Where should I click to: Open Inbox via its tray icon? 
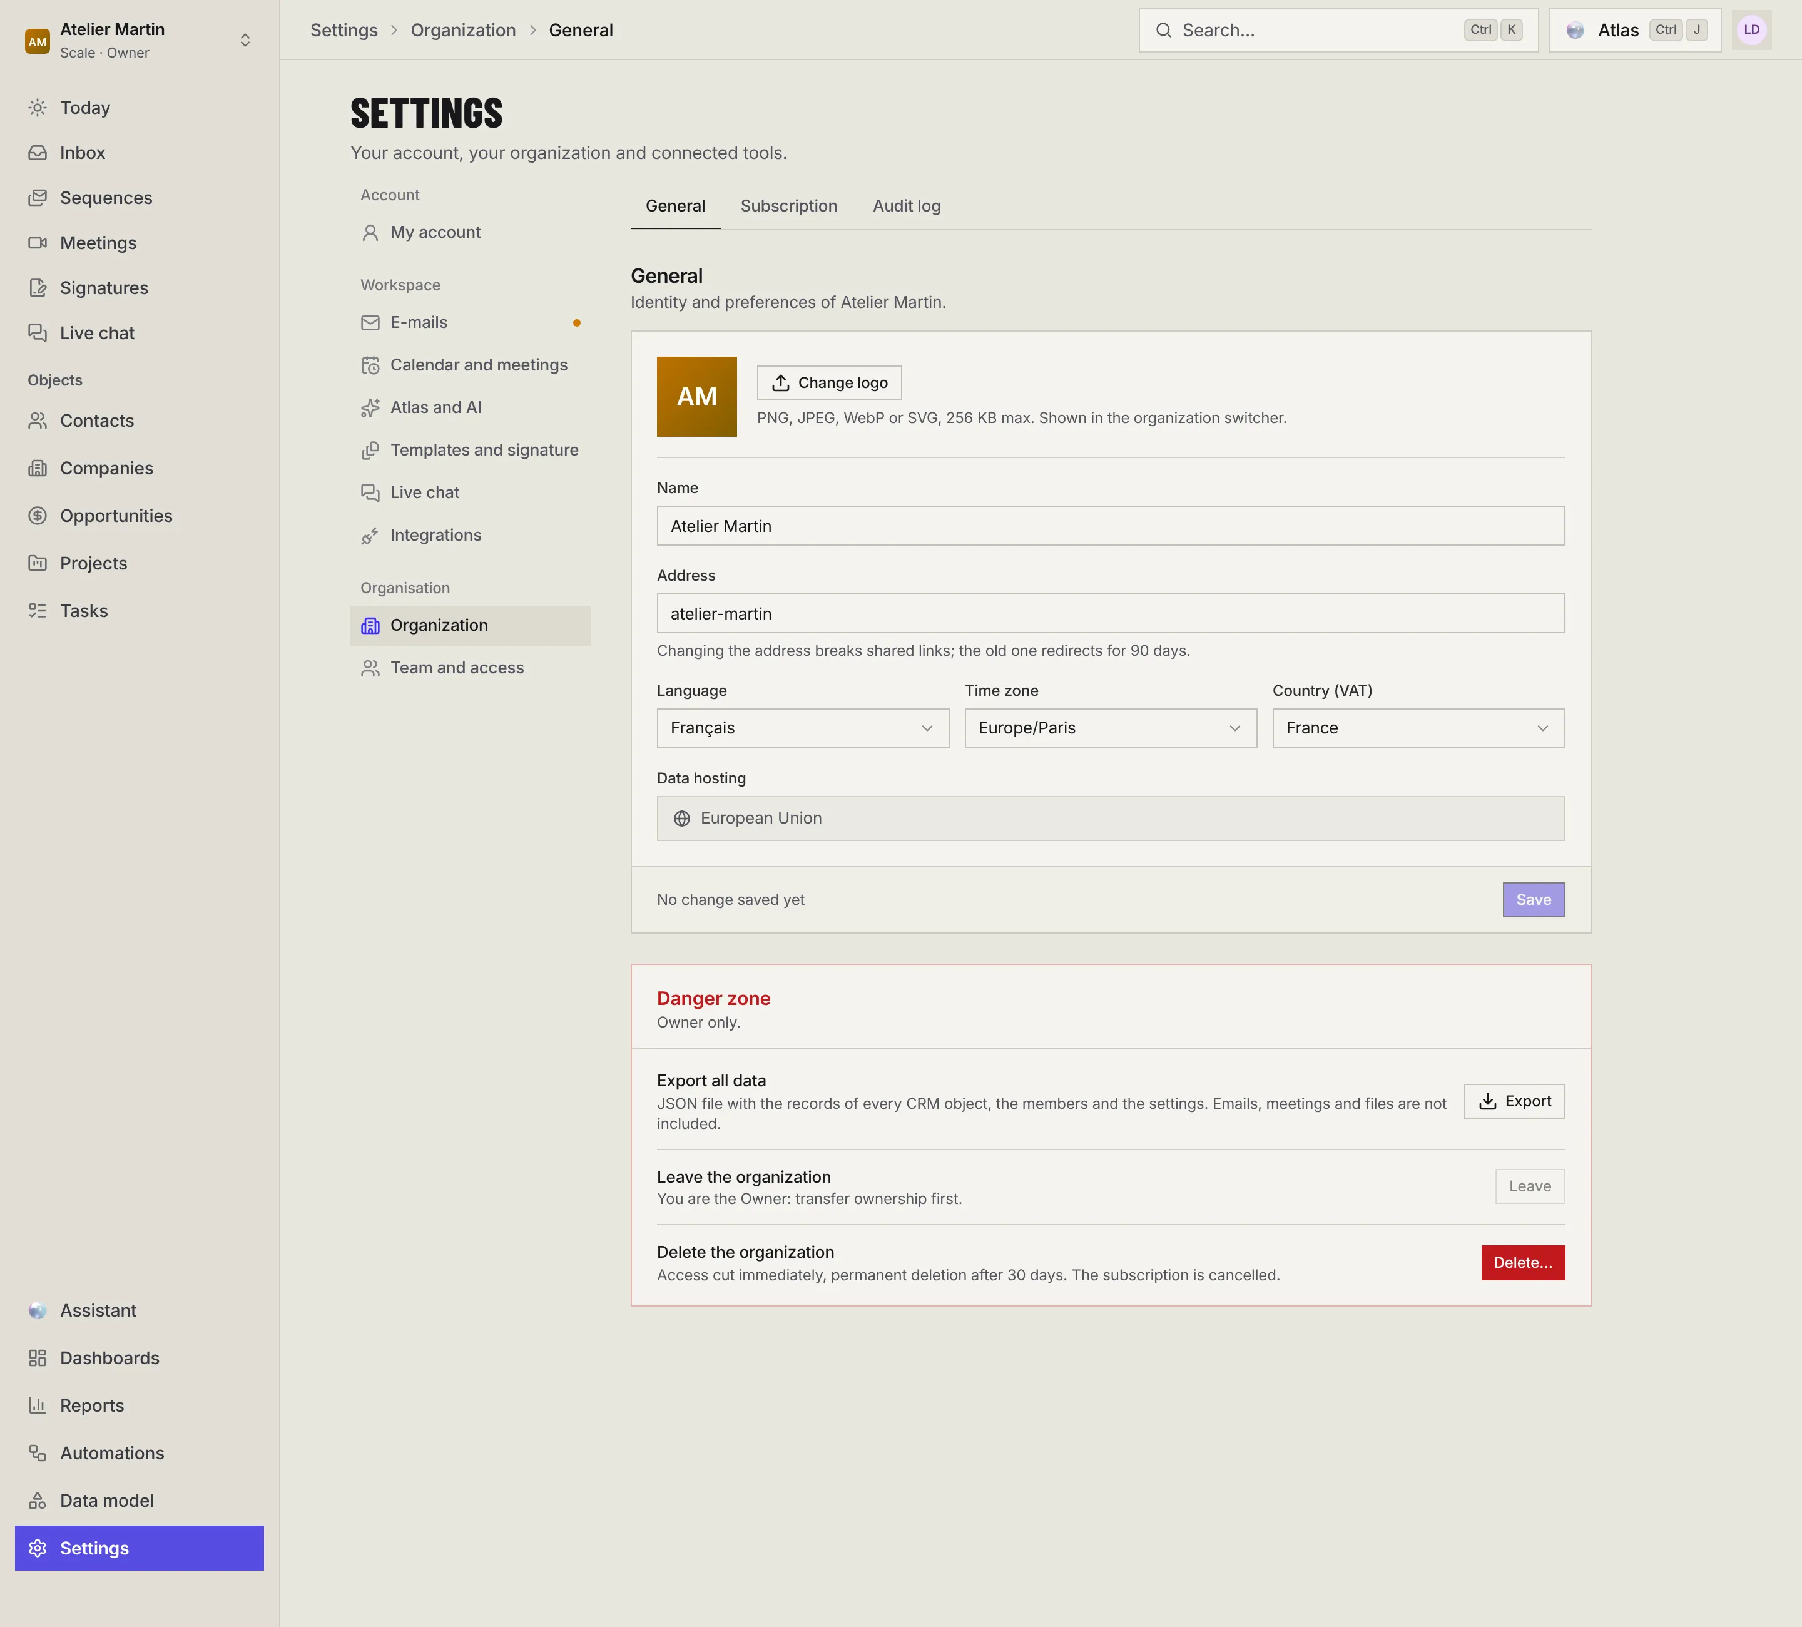click(x=38, y=153)
